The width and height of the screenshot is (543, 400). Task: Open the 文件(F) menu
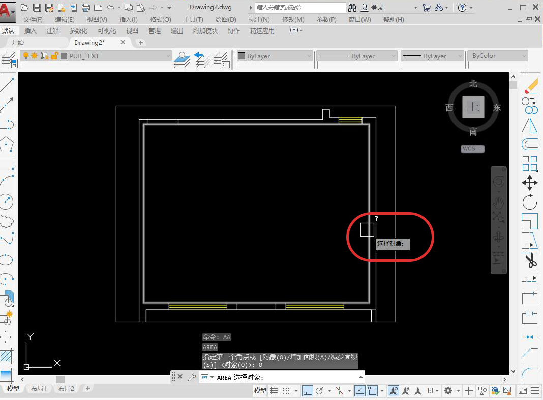click(33, 20)
